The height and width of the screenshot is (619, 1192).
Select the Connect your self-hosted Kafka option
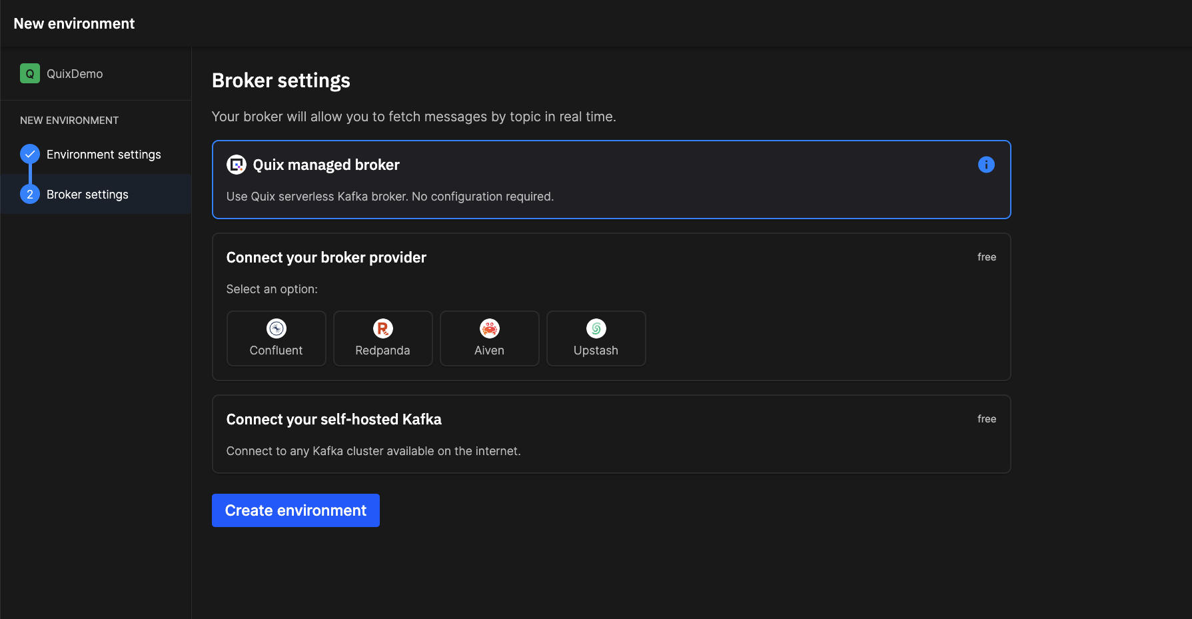610,434
